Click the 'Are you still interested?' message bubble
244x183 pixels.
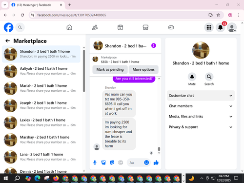[134, 79]
